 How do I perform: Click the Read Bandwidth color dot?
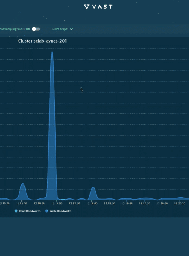(x=16, y=211)
